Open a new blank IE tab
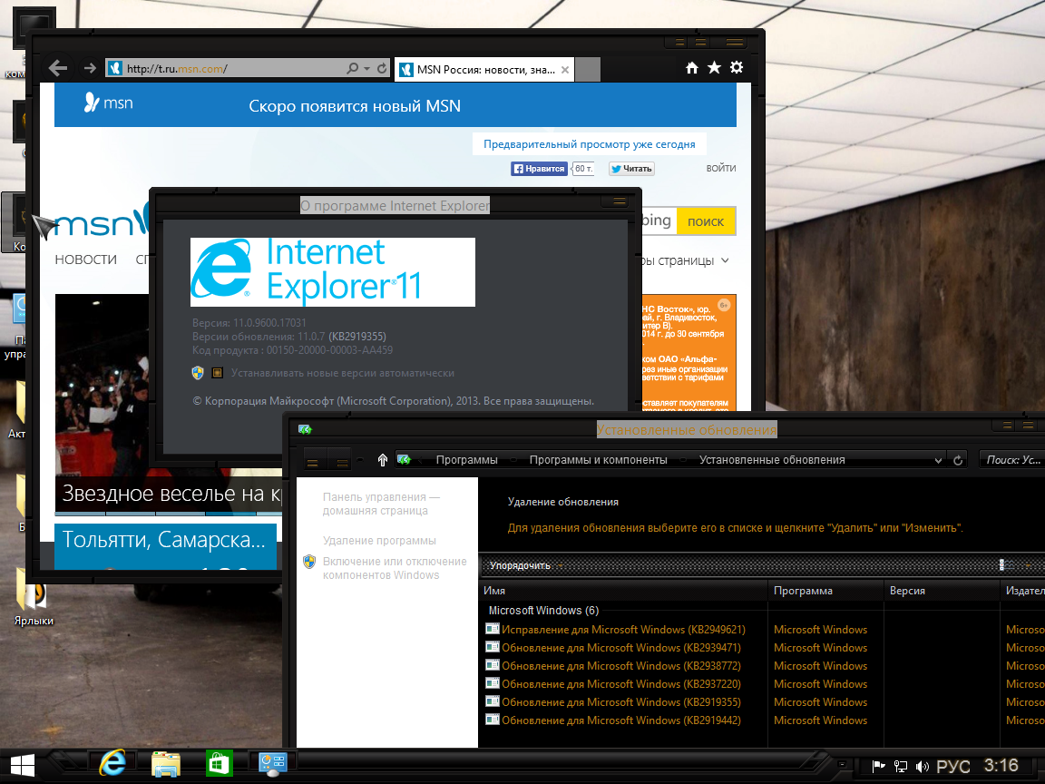Screen dimensions: 1045x784 pyautogui.click(x=587, y=69)
